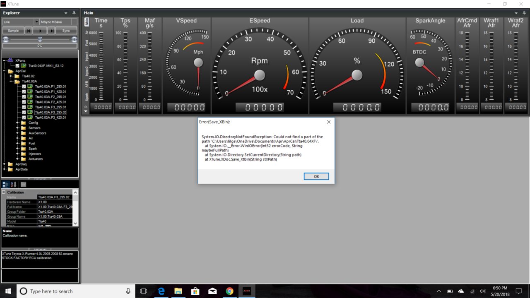
Task: Open the Explorer panel options arrow
Action: click(x=66, y=13)
